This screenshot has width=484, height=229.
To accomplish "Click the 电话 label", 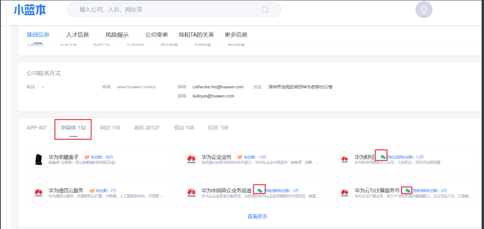I will 31,87.
